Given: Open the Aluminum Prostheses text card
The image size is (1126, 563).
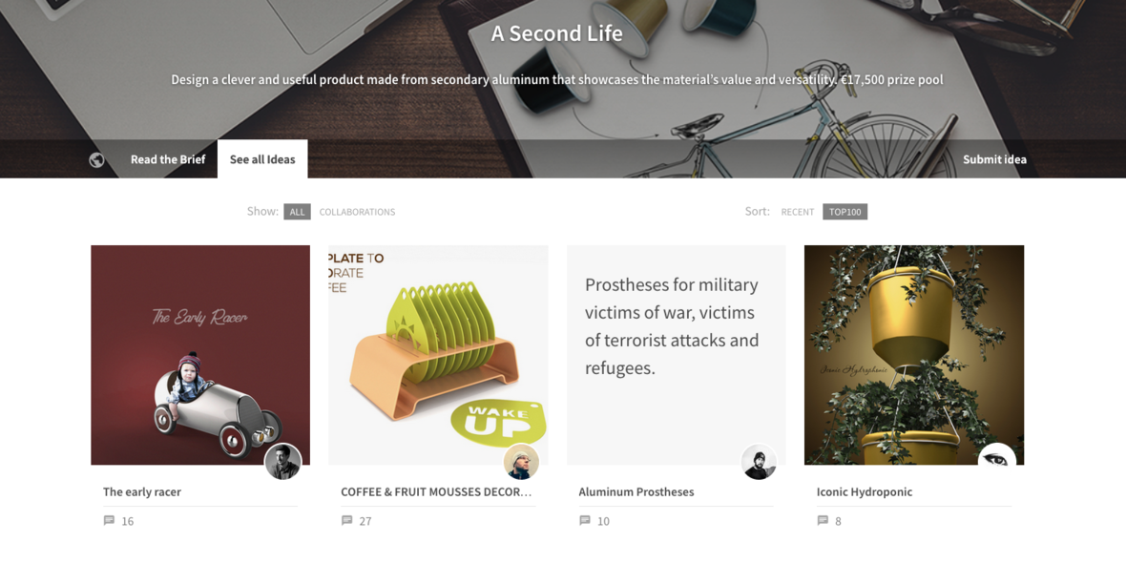Looking at the screenshot, I should coord(676,355).
